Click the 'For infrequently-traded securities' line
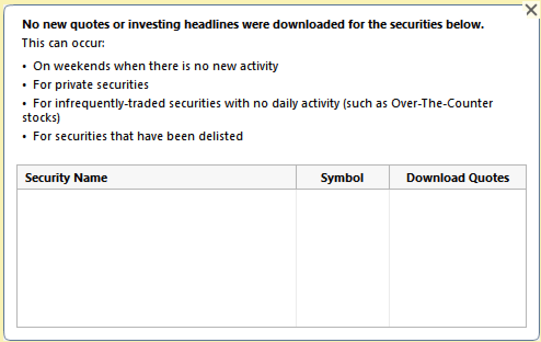The width and height of the screenshot is (541, 342). [257, 110]
